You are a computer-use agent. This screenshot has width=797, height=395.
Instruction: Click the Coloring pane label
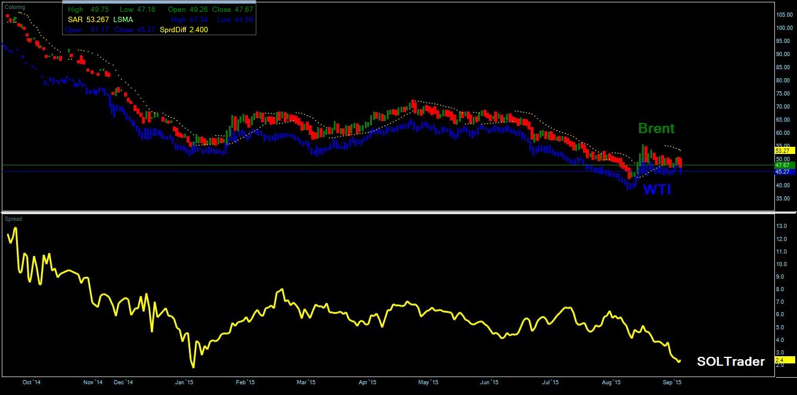coord(15,7)
